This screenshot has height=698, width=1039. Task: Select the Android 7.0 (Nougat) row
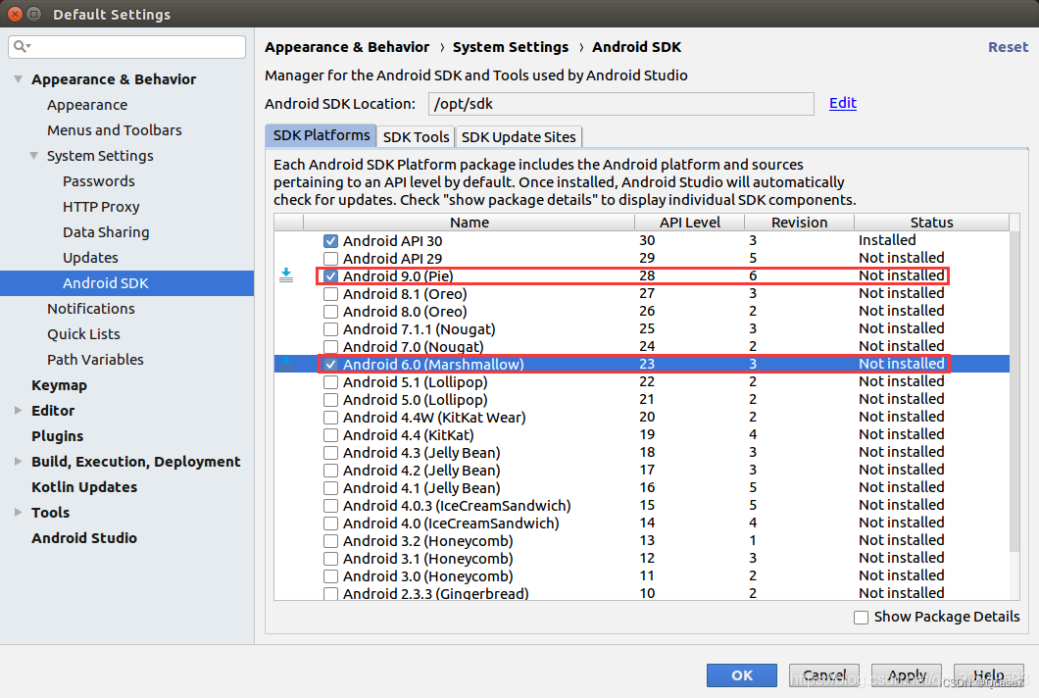click(x=641, y=347)
